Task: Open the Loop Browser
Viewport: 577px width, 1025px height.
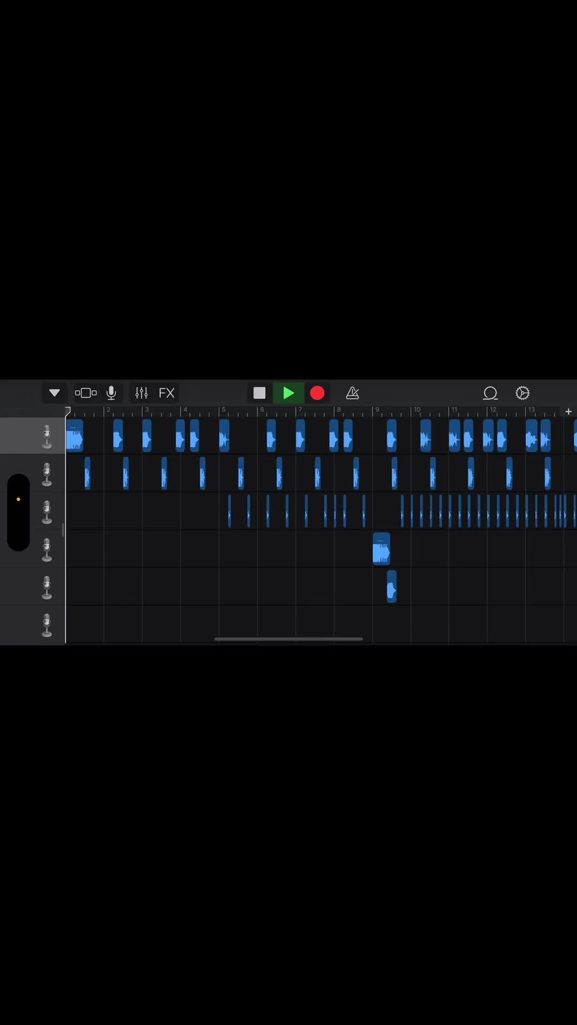Action: pos(490,393)
